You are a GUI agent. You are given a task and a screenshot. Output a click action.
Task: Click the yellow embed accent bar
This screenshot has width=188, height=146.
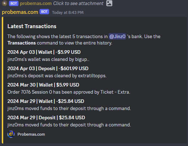tap(2, 80)
